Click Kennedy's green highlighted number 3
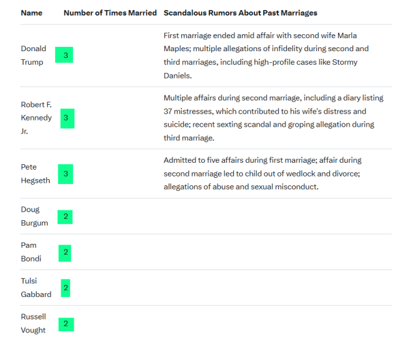The width and height of the screenshot is (400, 340). click(x=67, y=118)
